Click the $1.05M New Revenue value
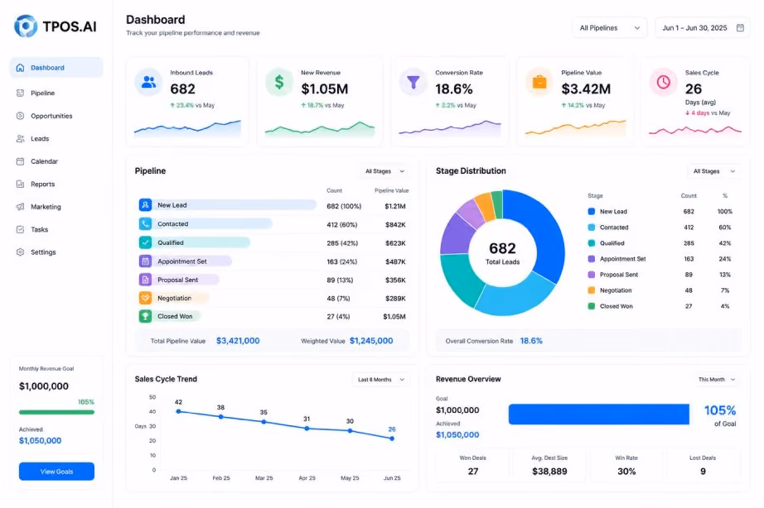Screen dimensions: 764x508 coord(325,89)
